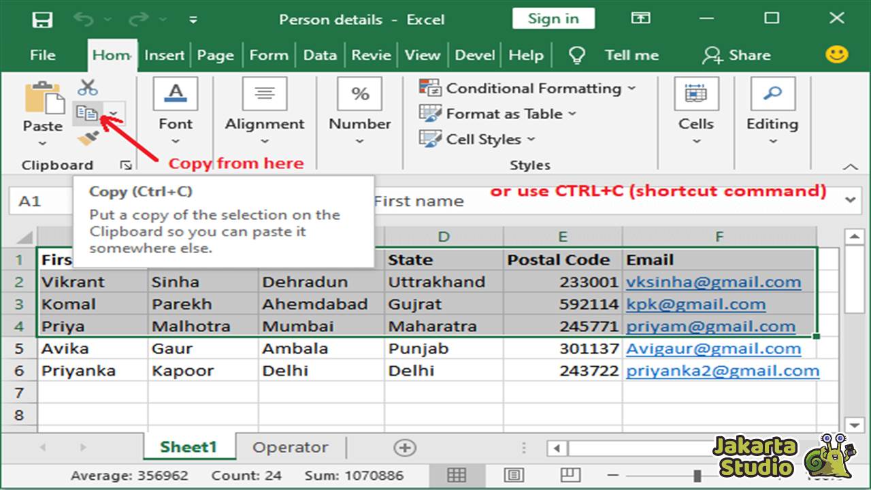
Task: Open the Paste options dropdown arrow
Action: click(x=42, y=143)
